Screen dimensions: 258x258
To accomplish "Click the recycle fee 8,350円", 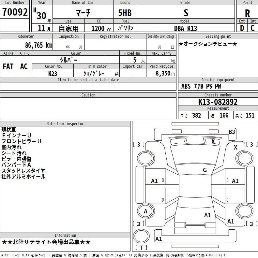I will (165, 73).
